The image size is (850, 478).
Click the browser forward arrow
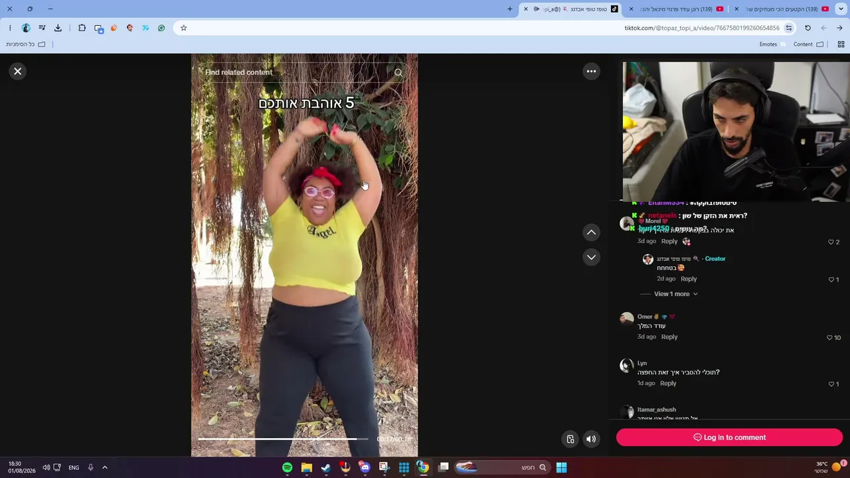[x=823, y=28]
